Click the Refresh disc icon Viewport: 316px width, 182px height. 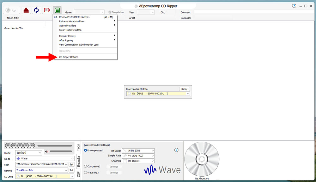point(36,10)
